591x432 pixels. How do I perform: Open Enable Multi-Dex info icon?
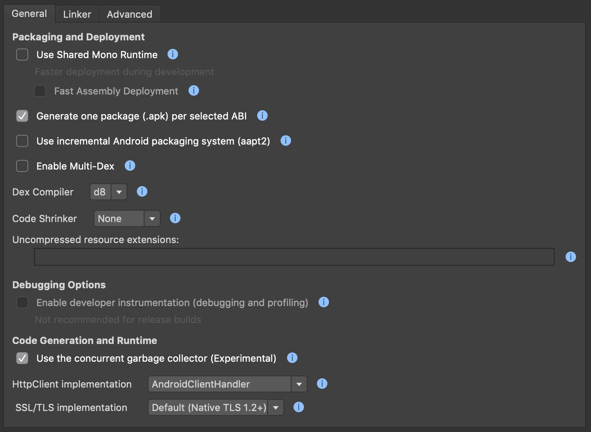point(130,166)
